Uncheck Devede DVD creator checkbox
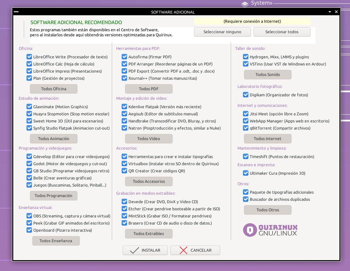This screenshot has width=350, height=271. pyautogui.click(x=124, y=201)
